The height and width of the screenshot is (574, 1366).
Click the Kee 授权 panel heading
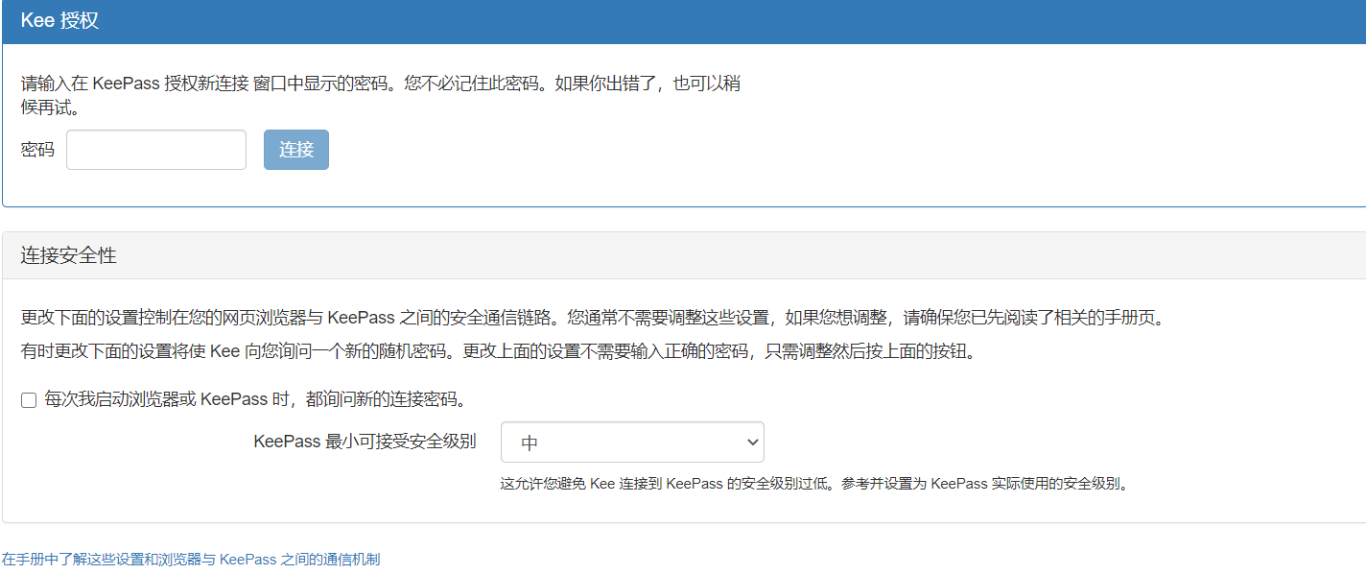pos(59,21)
